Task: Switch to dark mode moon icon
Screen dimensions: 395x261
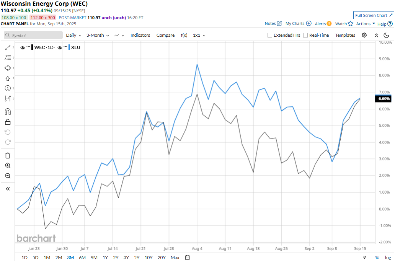Action: [x=386, y=35]
